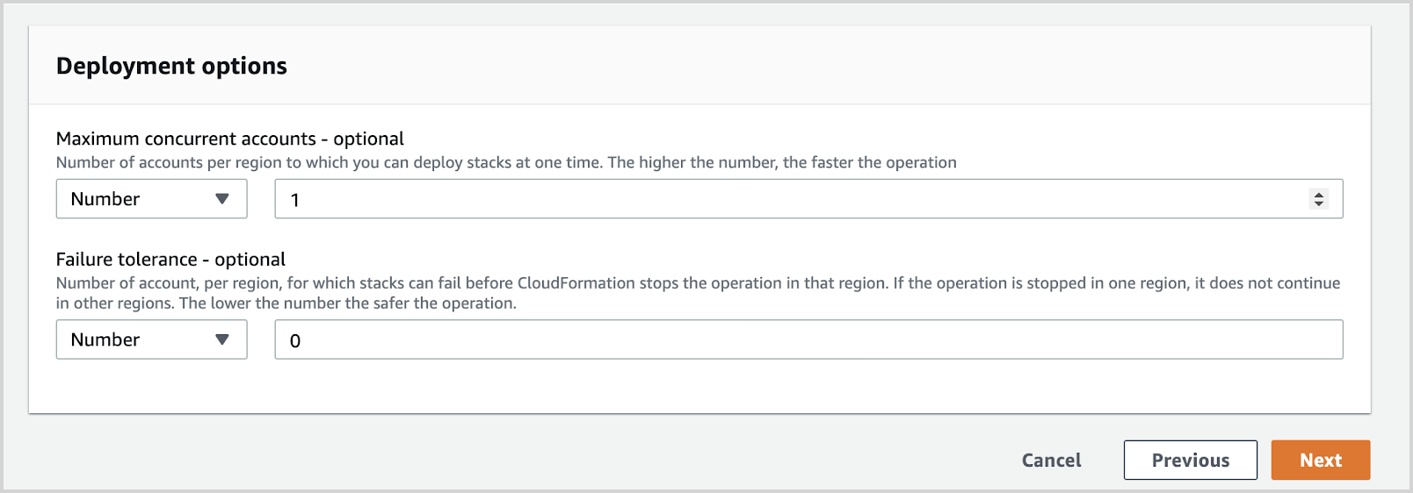Click the "Maximum concurrent accounts - optional" label
The image size is (1413, 493).
[x=229, y=139]
